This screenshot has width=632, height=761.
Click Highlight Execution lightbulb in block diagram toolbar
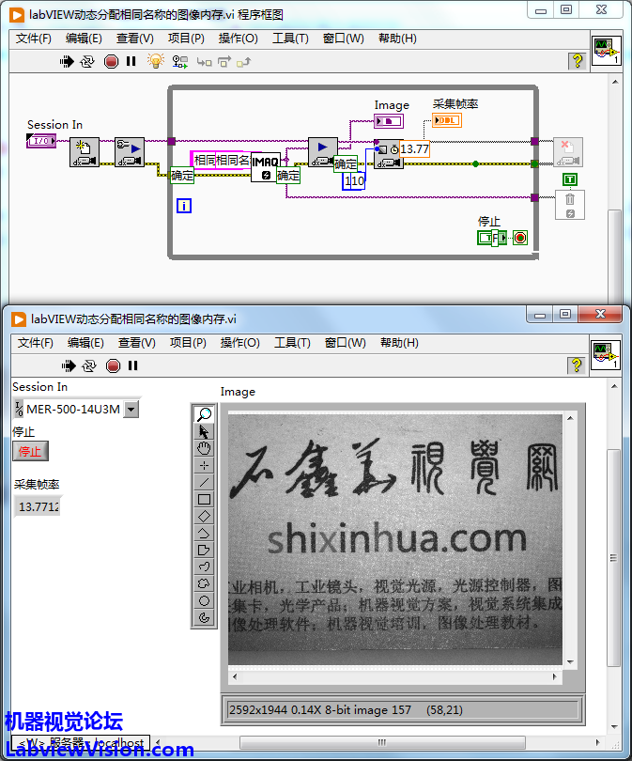[x=155, y=61]
